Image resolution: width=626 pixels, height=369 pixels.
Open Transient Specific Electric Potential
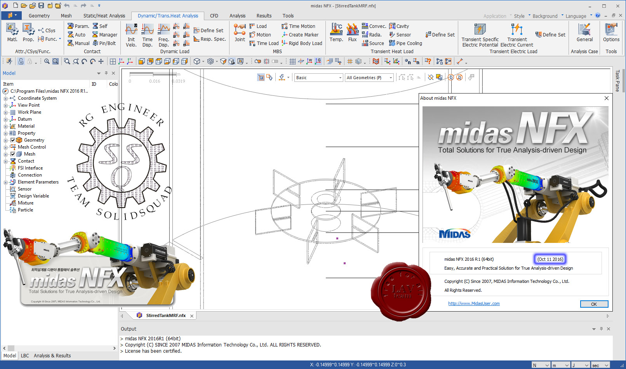point(480,35)
